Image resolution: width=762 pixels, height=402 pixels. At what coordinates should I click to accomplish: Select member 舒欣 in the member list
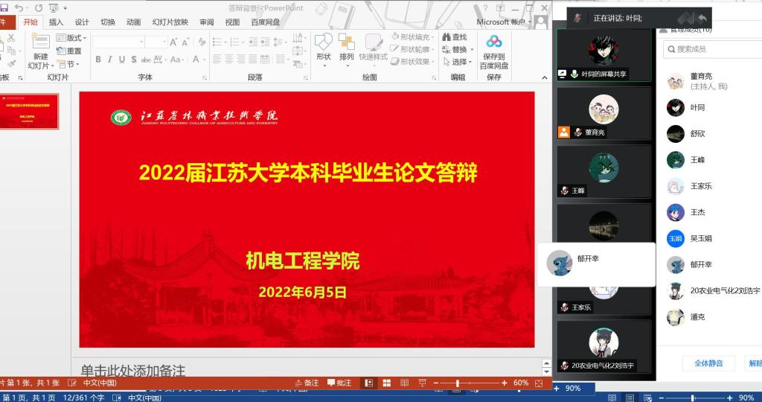click(697, 134)
